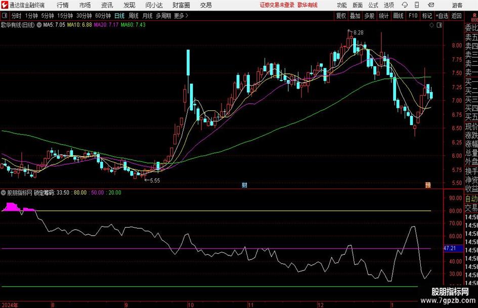Screen dimensions: 478x308
Task: Expand the indicator dropdown beside 股朋指标网
Action: 4,193
